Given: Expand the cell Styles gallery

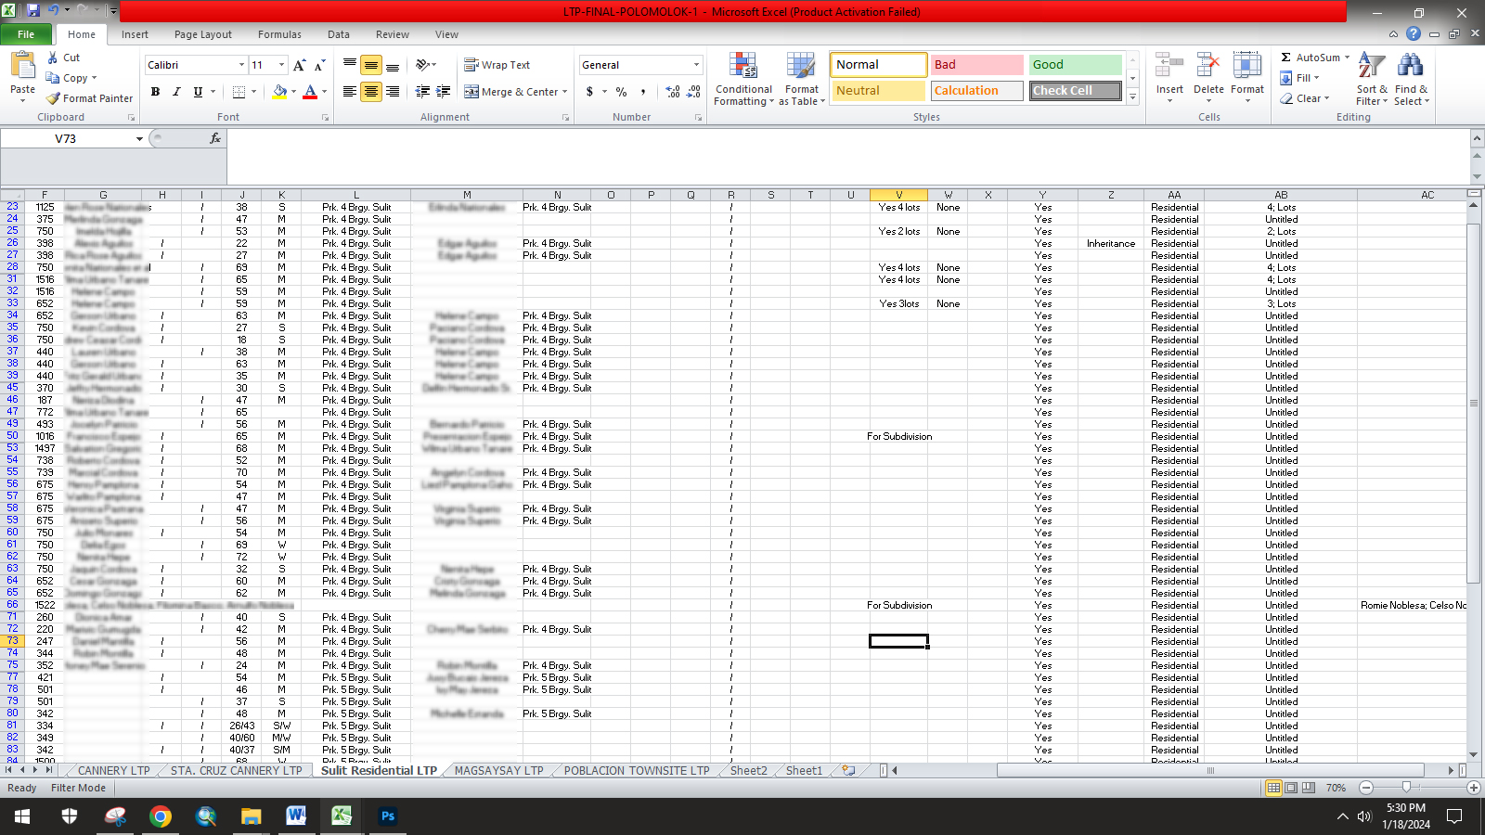Looking at the screenshot, I should [1132, 97].
